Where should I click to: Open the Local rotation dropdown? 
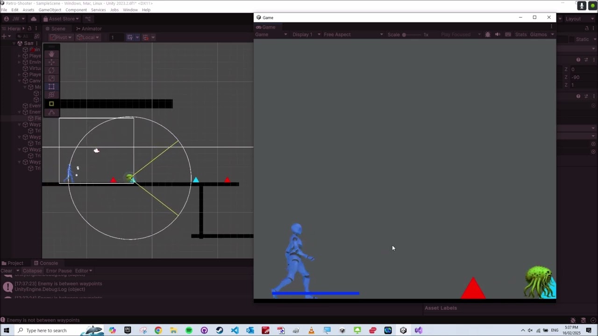point(88,37)
